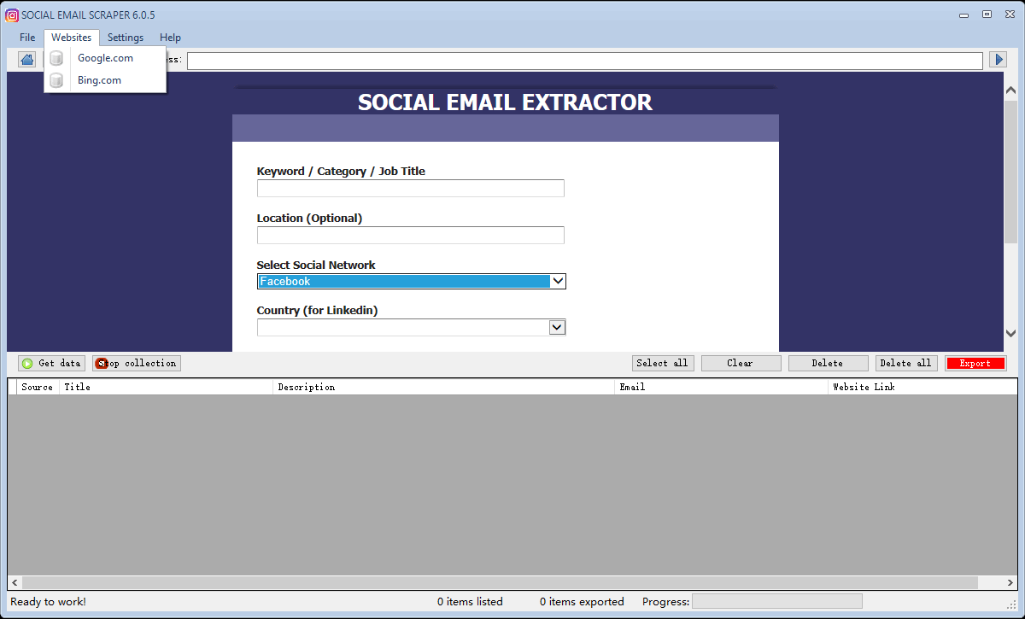This screenshot has width=1025, height=619.
Task: Close the open Websites menu via its label
Action: point(72,38)
